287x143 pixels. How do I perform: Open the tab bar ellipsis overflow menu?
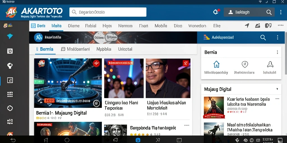(x=281, y=25)
